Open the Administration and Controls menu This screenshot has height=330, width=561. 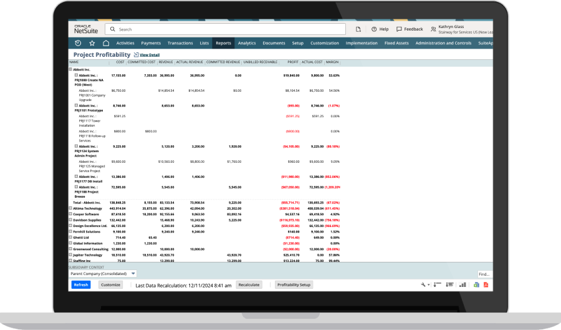443,43
